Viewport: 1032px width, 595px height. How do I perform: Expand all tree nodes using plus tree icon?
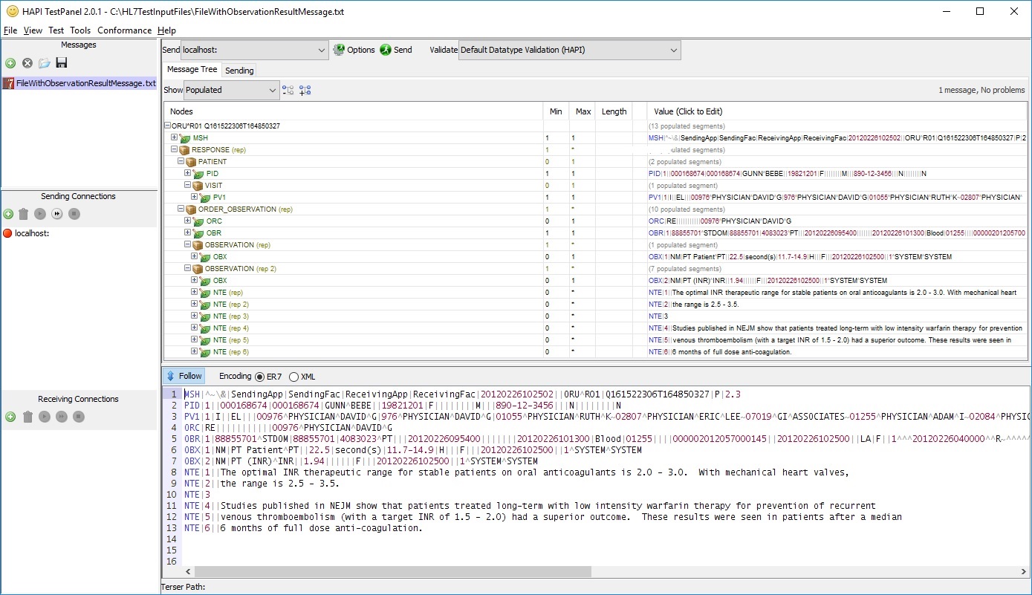click(305, 90)
